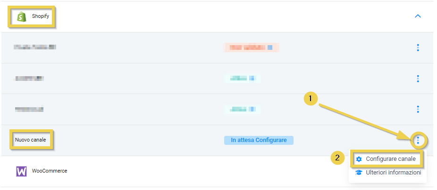
Task: Click the status badge in the third channel row
Action: click(242, 109)
